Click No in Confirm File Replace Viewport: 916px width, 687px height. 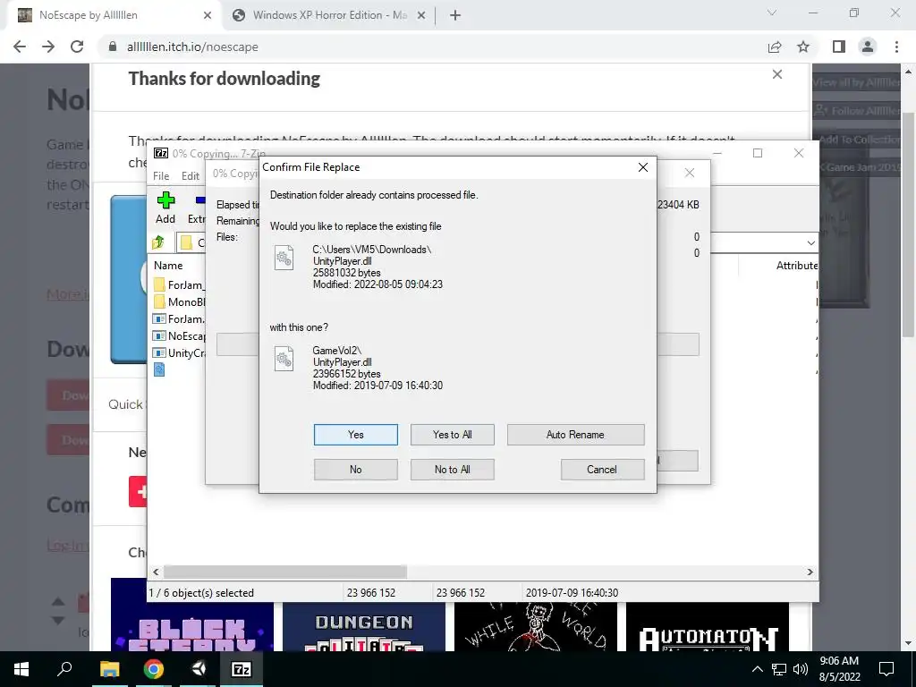(355, 469)
